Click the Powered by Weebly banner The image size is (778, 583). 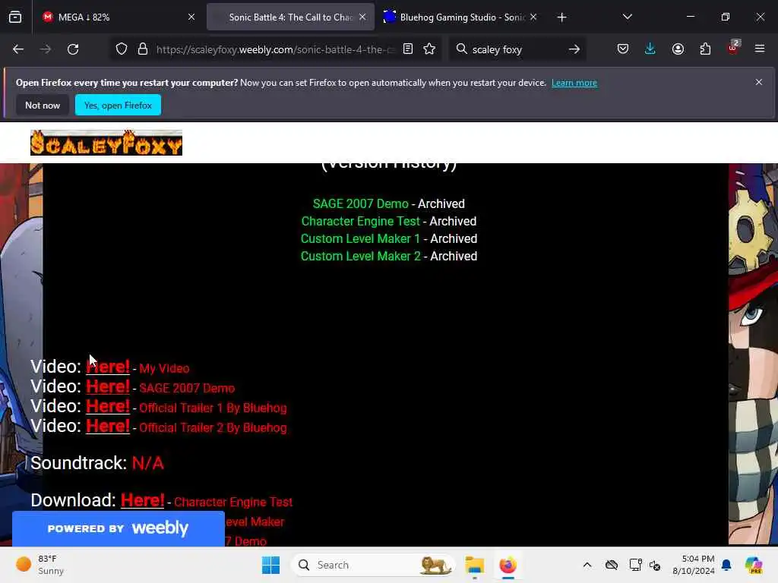tap(118, 528)
